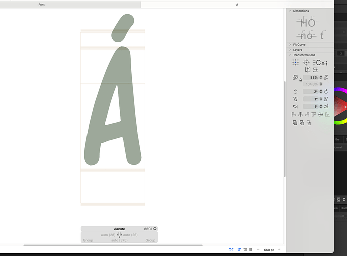Select right-to-left writing direction
Viewport: 347px width, 256px height.
[245, 250]
